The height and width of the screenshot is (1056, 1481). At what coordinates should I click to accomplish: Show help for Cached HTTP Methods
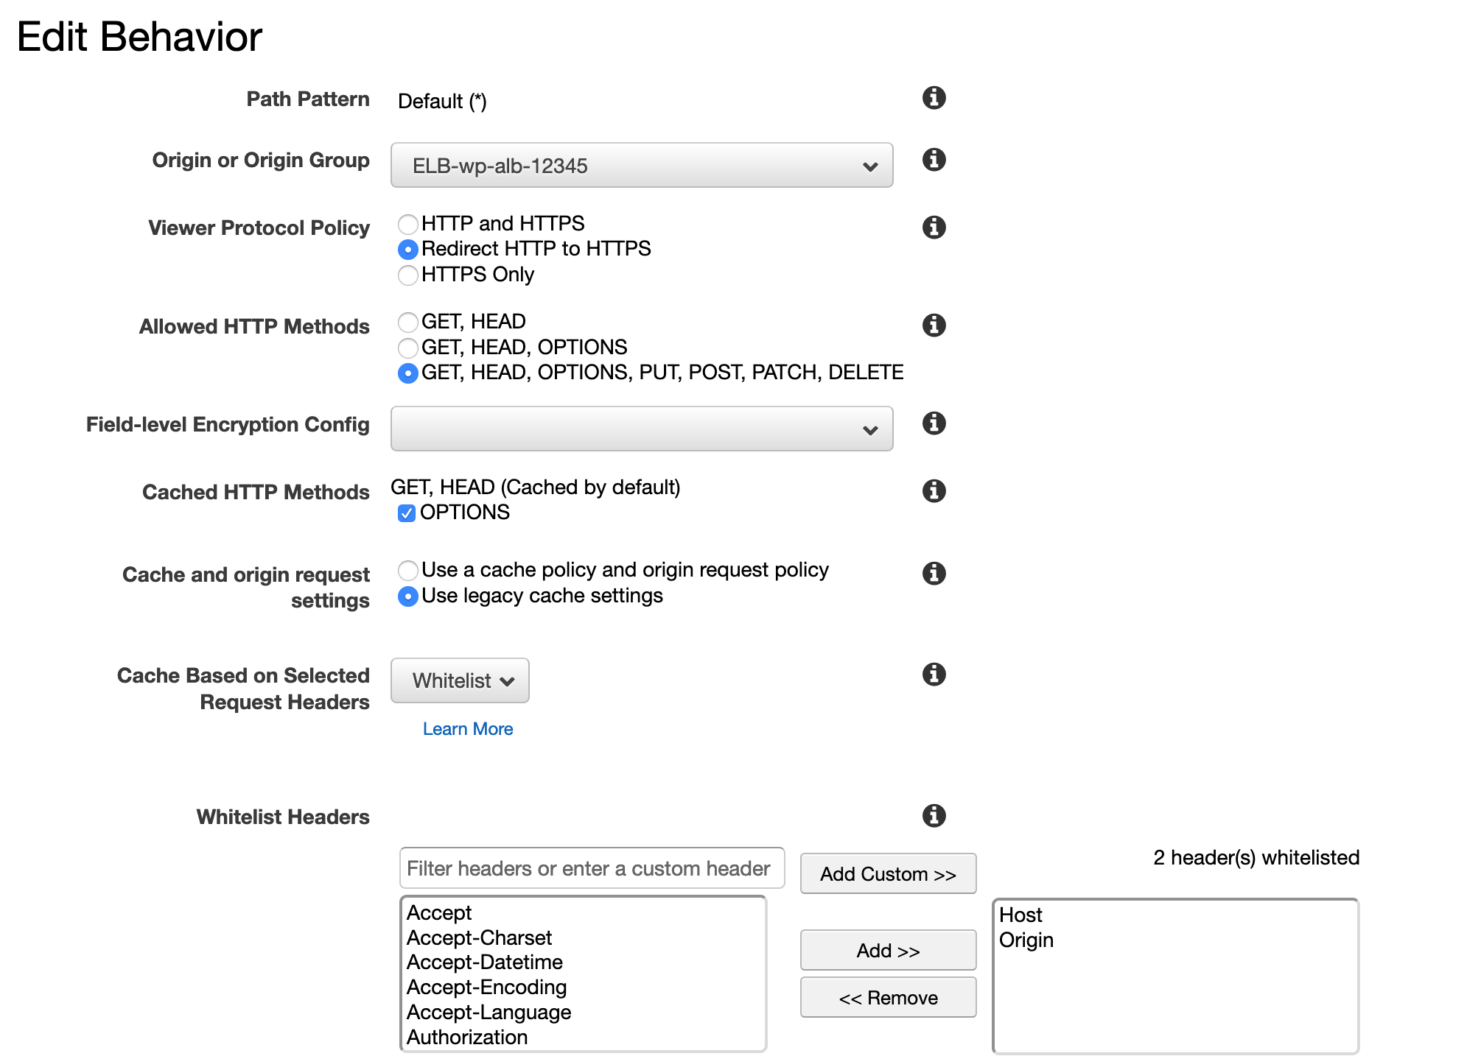point(934,491)
